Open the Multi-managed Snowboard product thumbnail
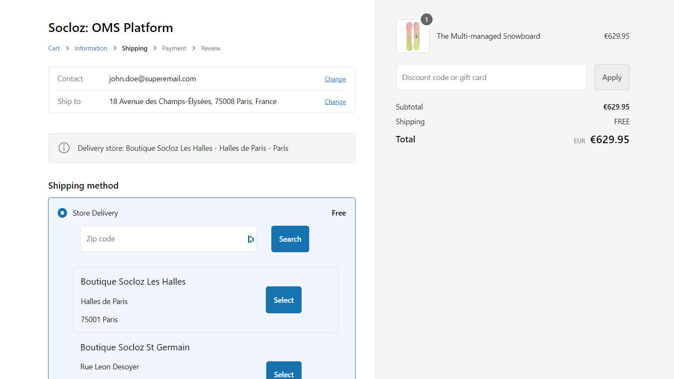 pos(413,36)
